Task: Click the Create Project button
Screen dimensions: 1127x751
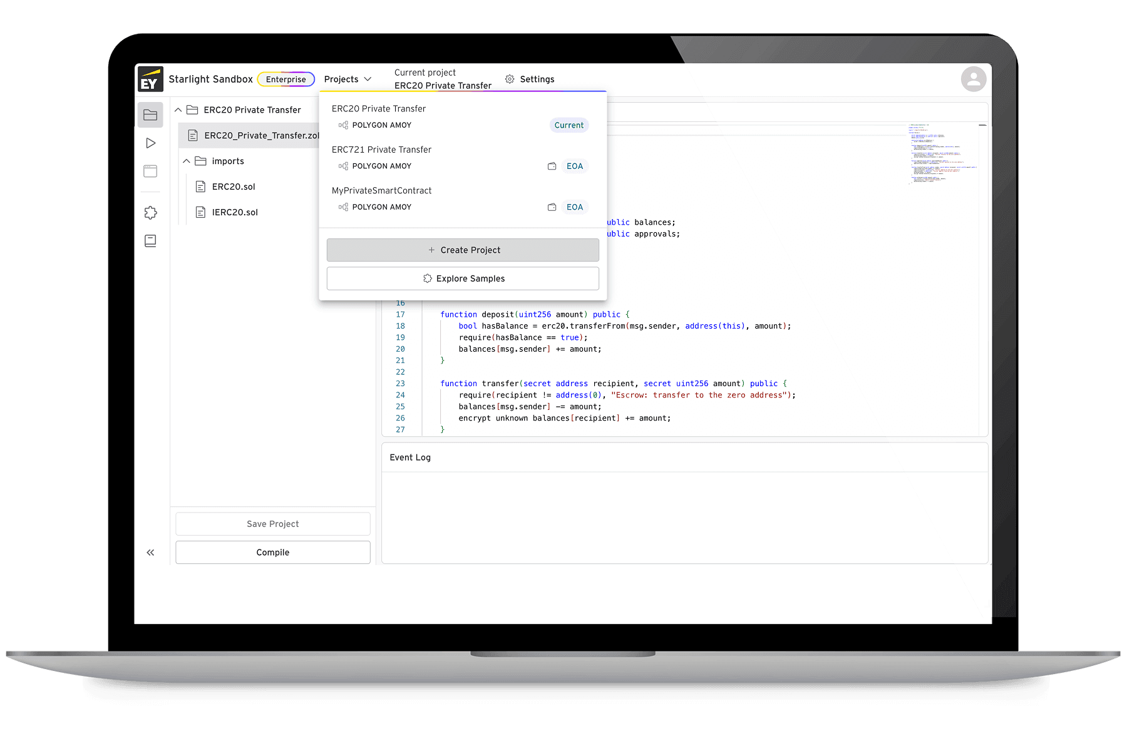Action: 463,250
